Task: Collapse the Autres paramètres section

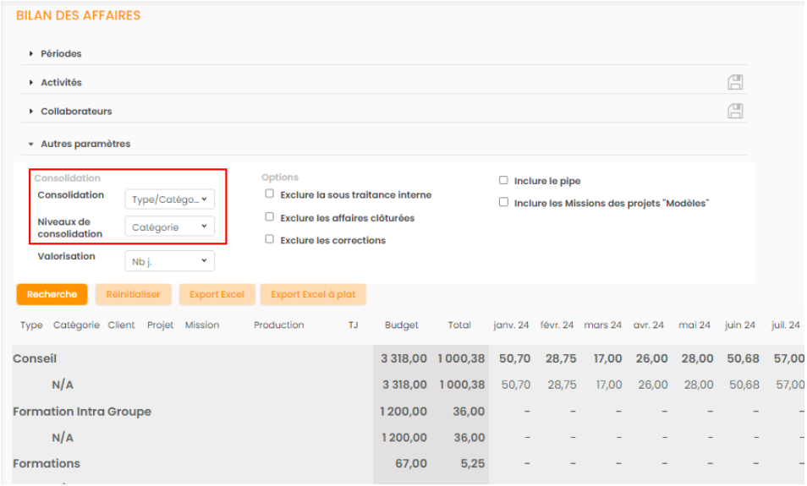Action: tap(85, 145)
